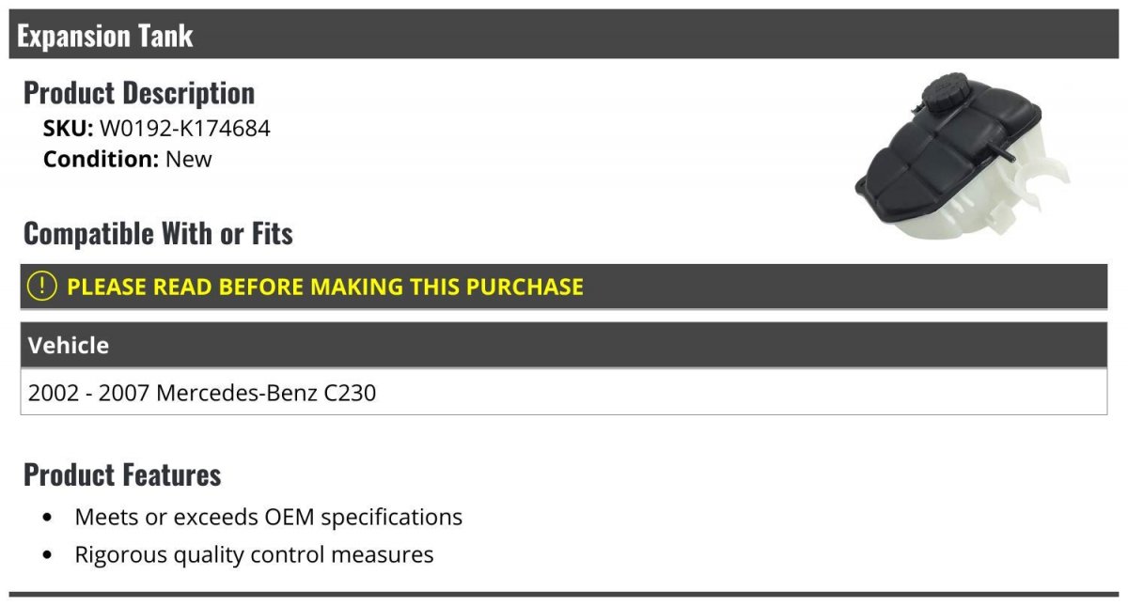The image size is (1128, 606).
Task: Click the Compatible With or Fits heading
Action: (x=158, y=234)
